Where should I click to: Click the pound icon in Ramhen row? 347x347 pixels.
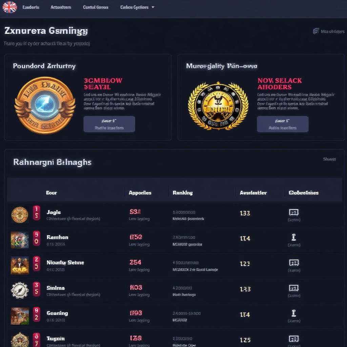point(294,238)
